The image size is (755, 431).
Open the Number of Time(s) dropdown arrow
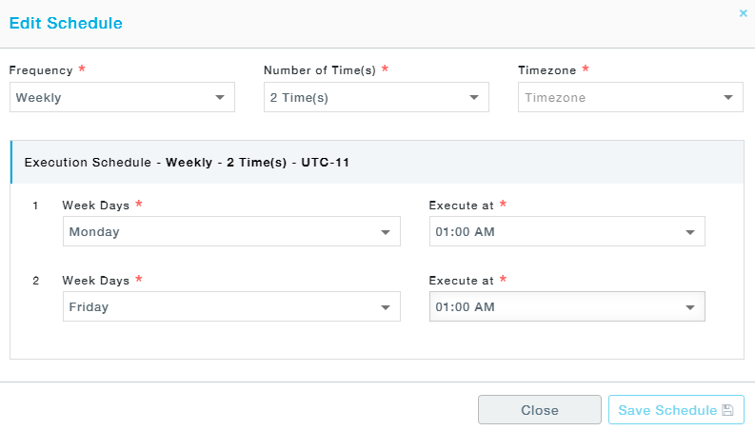point(474,98)
